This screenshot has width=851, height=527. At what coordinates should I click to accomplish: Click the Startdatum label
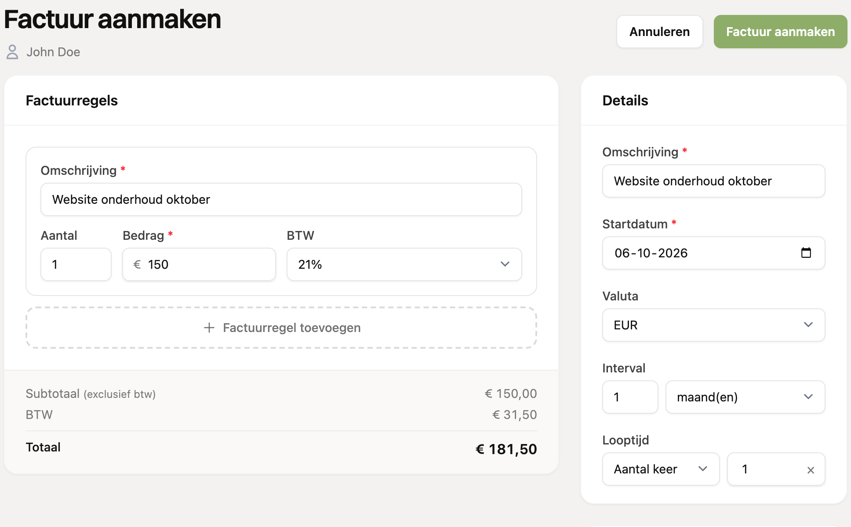coord(635,224)
